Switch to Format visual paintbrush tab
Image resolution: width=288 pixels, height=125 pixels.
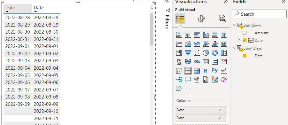201,19
